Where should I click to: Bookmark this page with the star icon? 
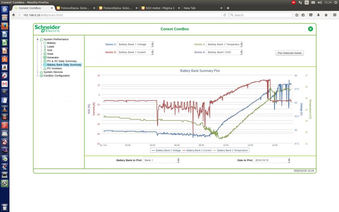[297, 15]
